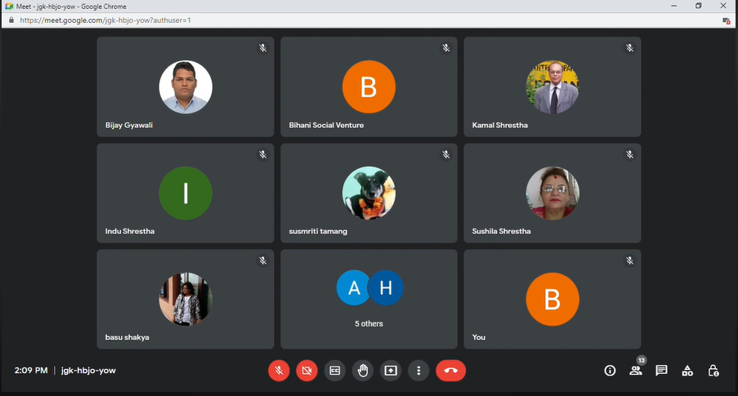Raise hand in the meeting
This screenshot has height=396, width=738.
tap(363, 371)
